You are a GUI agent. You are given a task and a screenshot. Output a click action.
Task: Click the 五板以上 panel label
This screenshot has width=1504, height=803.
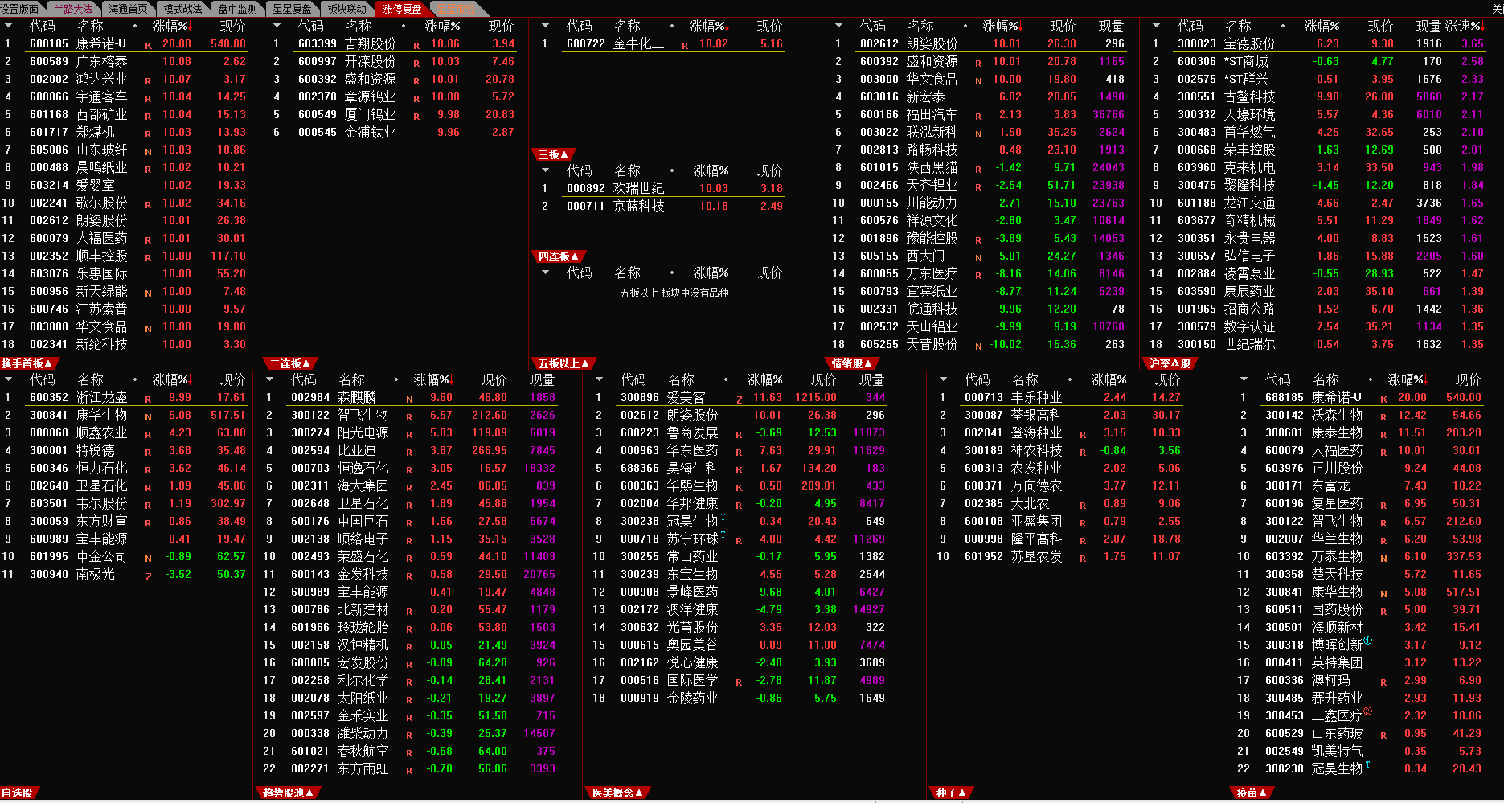click(x=563, y=363)
